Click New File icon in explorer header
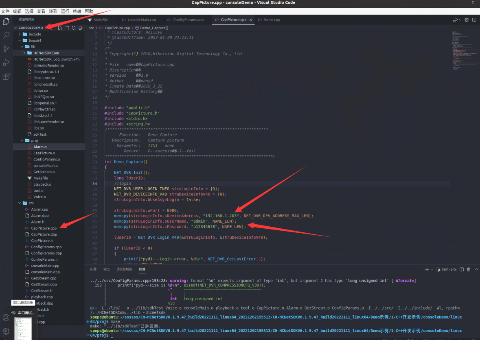Screen dimensions: 480x340 click(60, 28)
